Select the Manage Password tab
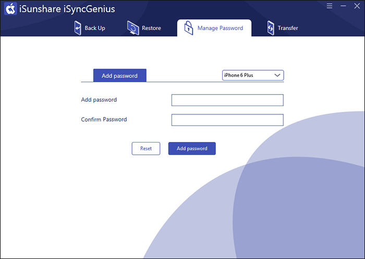 pos(214,28)
